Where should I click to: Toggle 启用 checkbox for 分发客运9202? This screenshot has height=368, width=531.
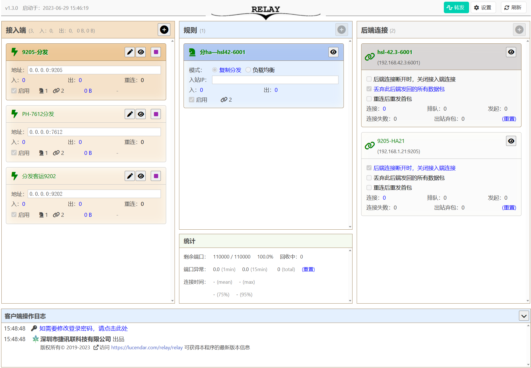point(14,215)
